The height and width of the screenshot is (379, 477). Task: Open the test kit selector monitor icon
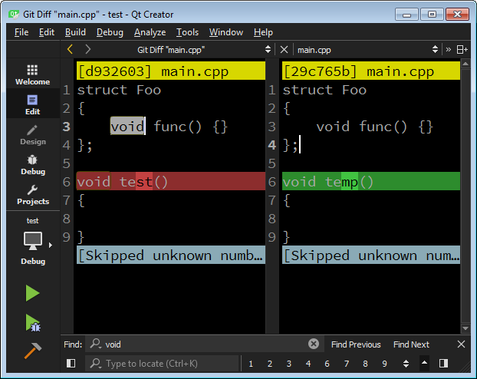[x=33, y=241]
